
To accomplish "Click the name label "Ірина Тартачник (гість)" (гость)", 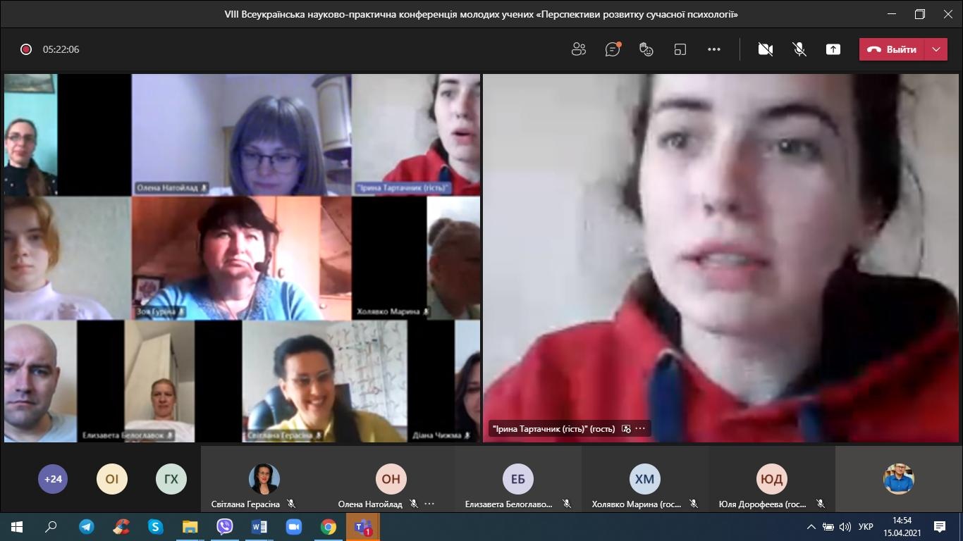I will tap(553, 428).
